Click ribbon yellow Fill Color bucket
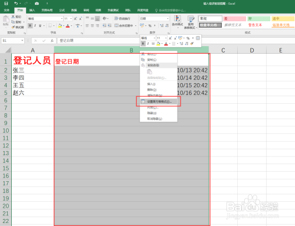 (x=60, y=25)
